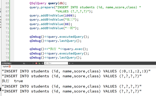This screenshot has height=96, width=156.
Task: Re-run application with green play icon
Action: pos(40,63)
